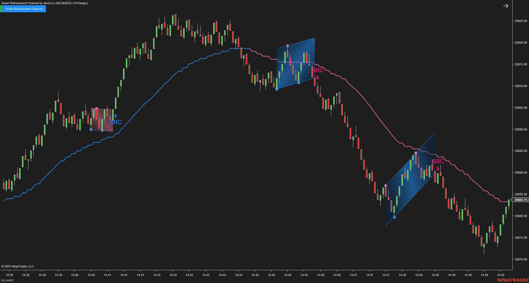Click the anchor circle atop the first blue channel
The image size is (529, 283).
point(287,45)
